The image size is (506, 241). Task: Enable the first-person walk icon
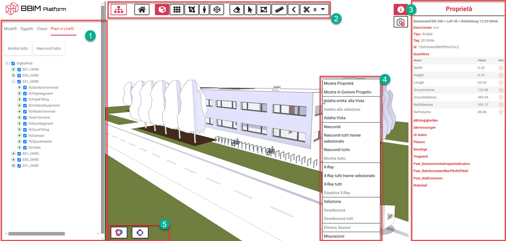tap(204, 10)
